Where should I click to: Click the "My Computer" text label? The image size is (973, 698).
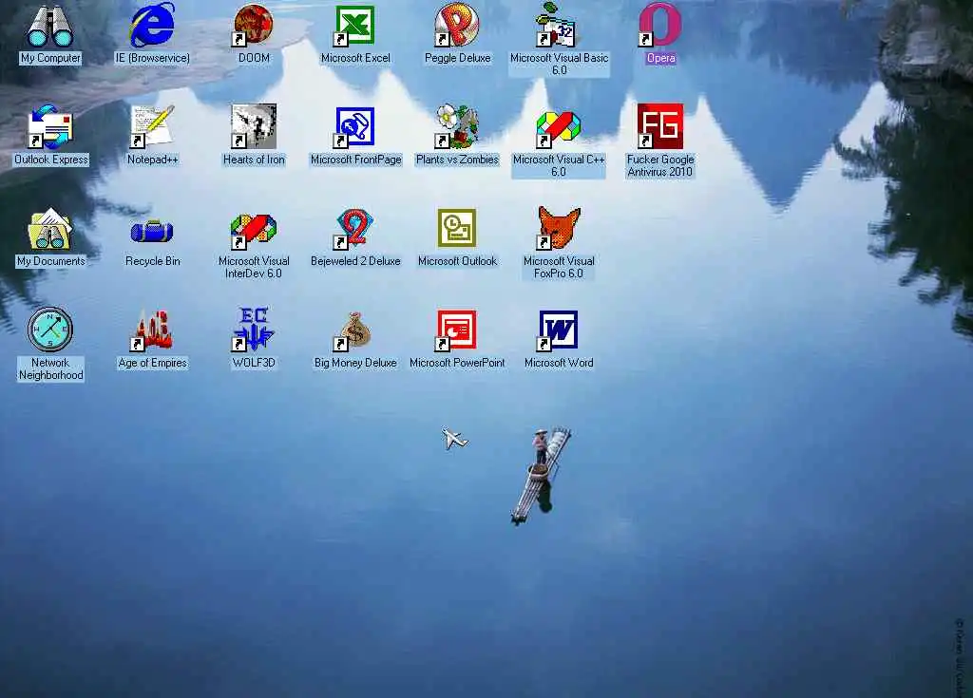(x=50, y=58)
